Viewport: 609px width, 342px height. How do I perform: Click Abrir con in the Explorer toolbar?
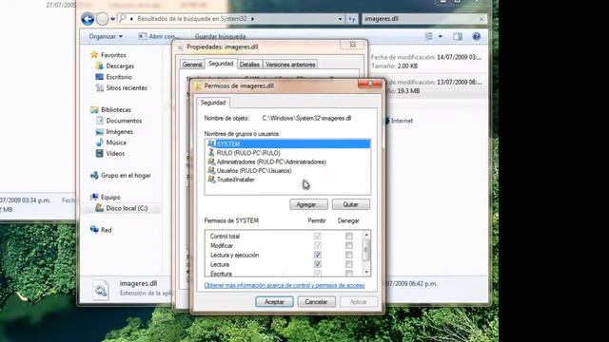click(157, 36)
